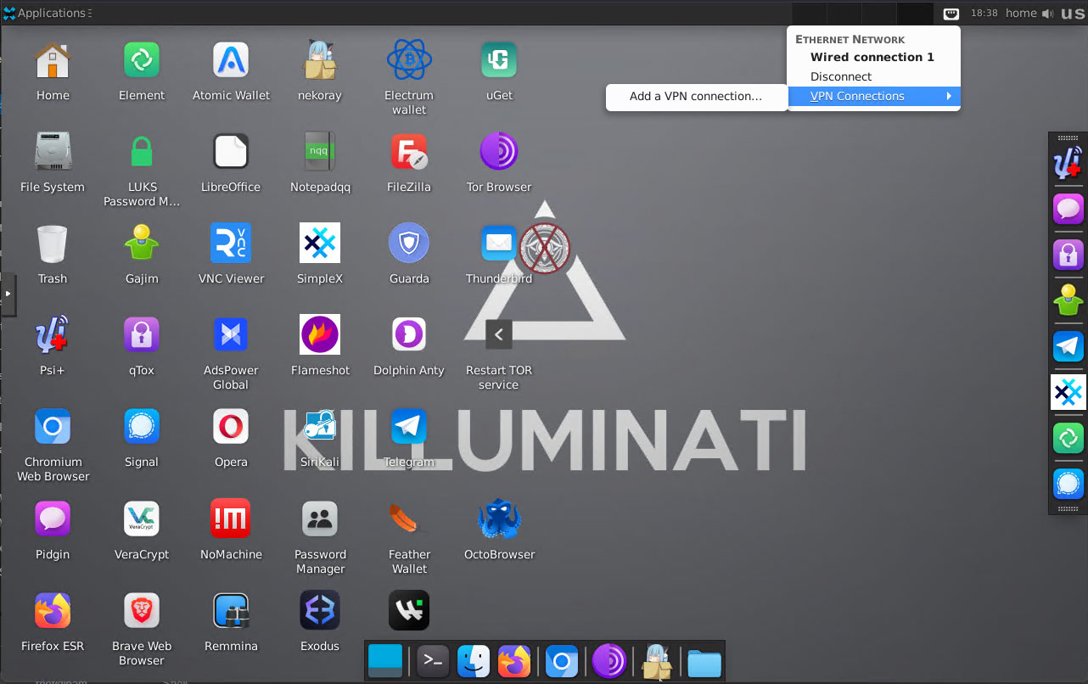Image resolution: width=1088 pixels, height=684 pixels.
Task: Open the folder icon in bottom dock
Action: [704, 662]
